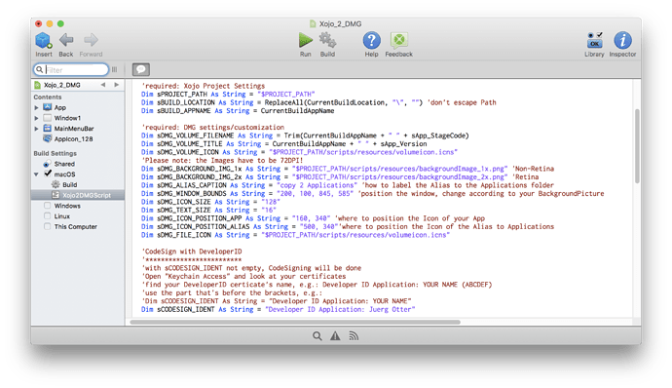The height and width of the screenshot is (388, 672).
Task: Enable the This Computer build target checkbox
Action: 47,226
